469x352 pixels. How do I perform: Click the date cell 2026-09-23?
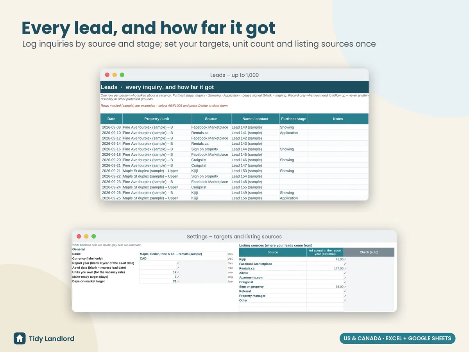(111, 182)
